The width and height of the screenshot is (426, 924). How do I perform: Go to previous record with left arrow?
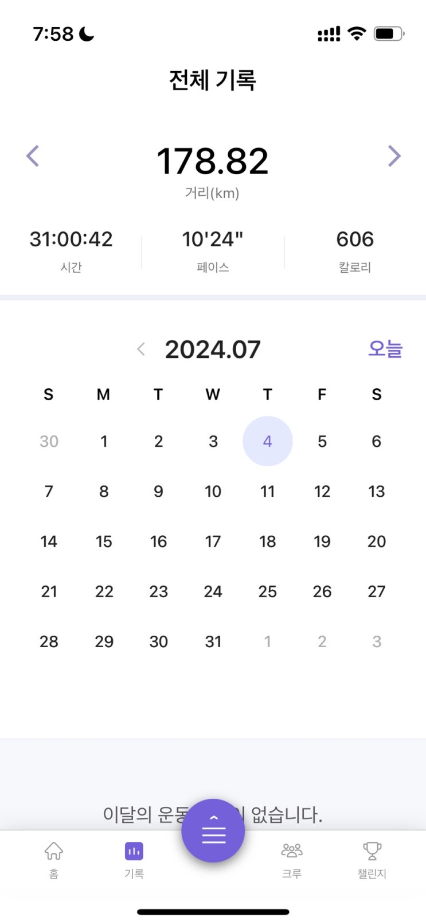33,156
